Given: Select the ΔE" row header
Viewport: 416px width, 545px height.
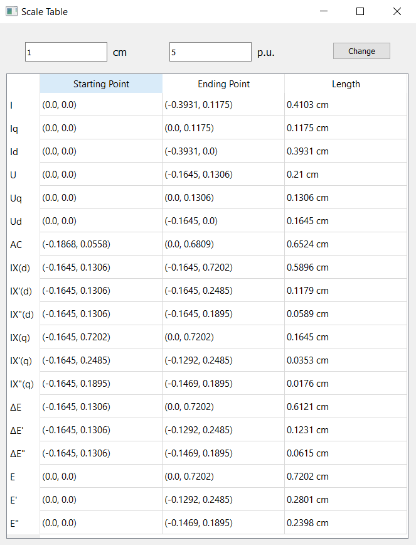Looking at the screenshot, I should point(23,453).
